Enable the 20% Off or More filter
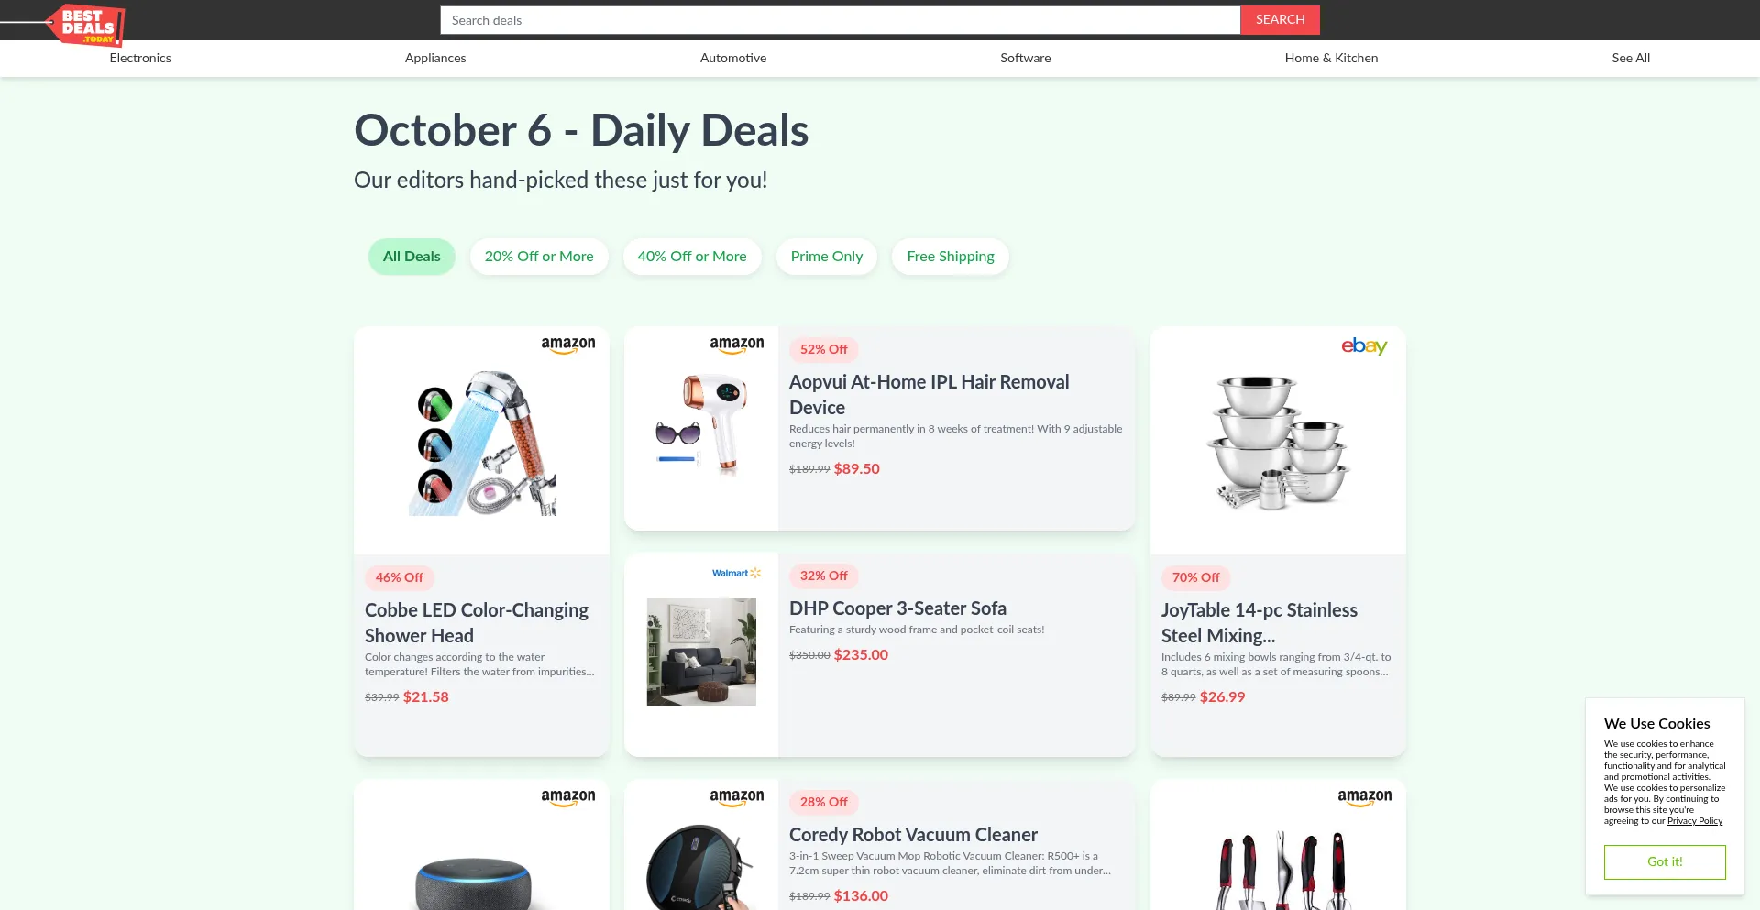The height and width of the screenshot is (910, 1760). [539, 257]
